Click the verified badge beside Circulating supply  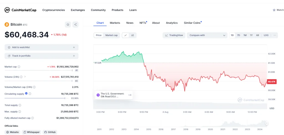(26, 94)
